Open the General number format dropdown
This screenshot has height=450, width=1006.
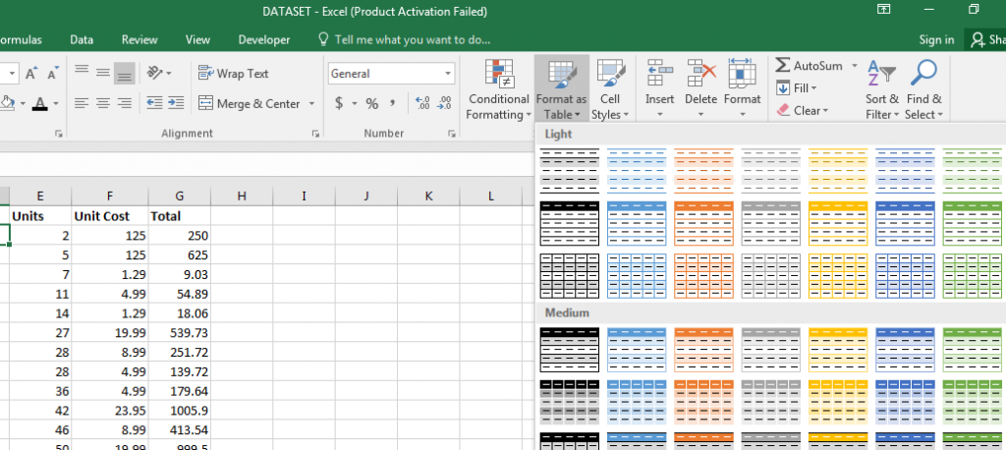(x=391, y=73)
